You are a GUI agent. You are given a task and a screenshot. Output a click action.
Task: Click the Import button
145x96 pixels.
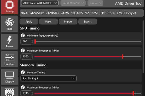pyautogui.click(x=68, y=22)
